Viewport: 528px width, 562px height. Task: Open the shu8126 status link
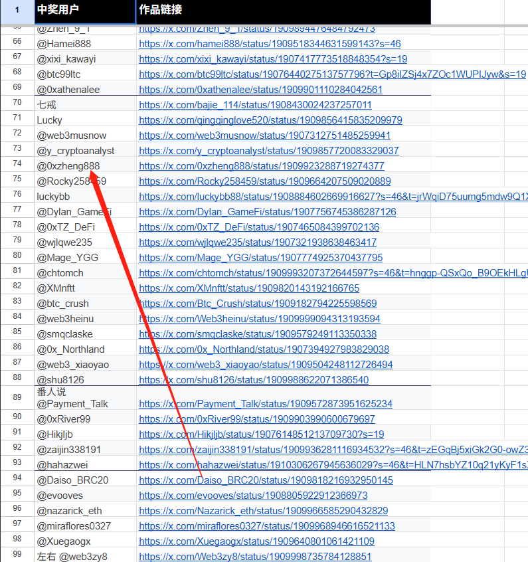[254, 380]
